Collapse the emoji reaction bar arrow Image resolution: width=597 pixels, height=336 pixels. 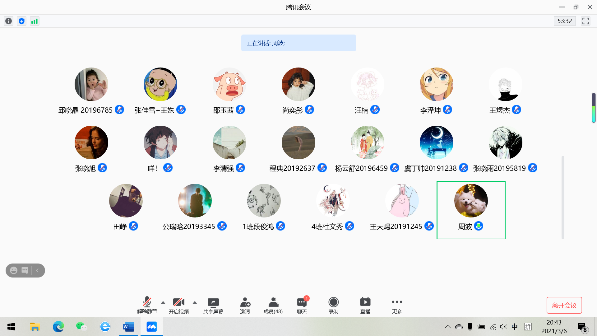pos(38,270)
